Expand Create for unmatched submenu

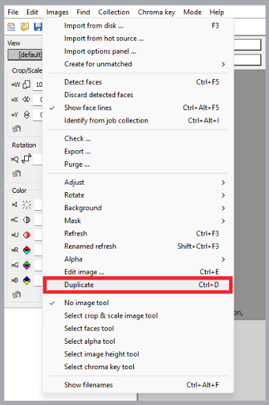(x=138, y=64)
